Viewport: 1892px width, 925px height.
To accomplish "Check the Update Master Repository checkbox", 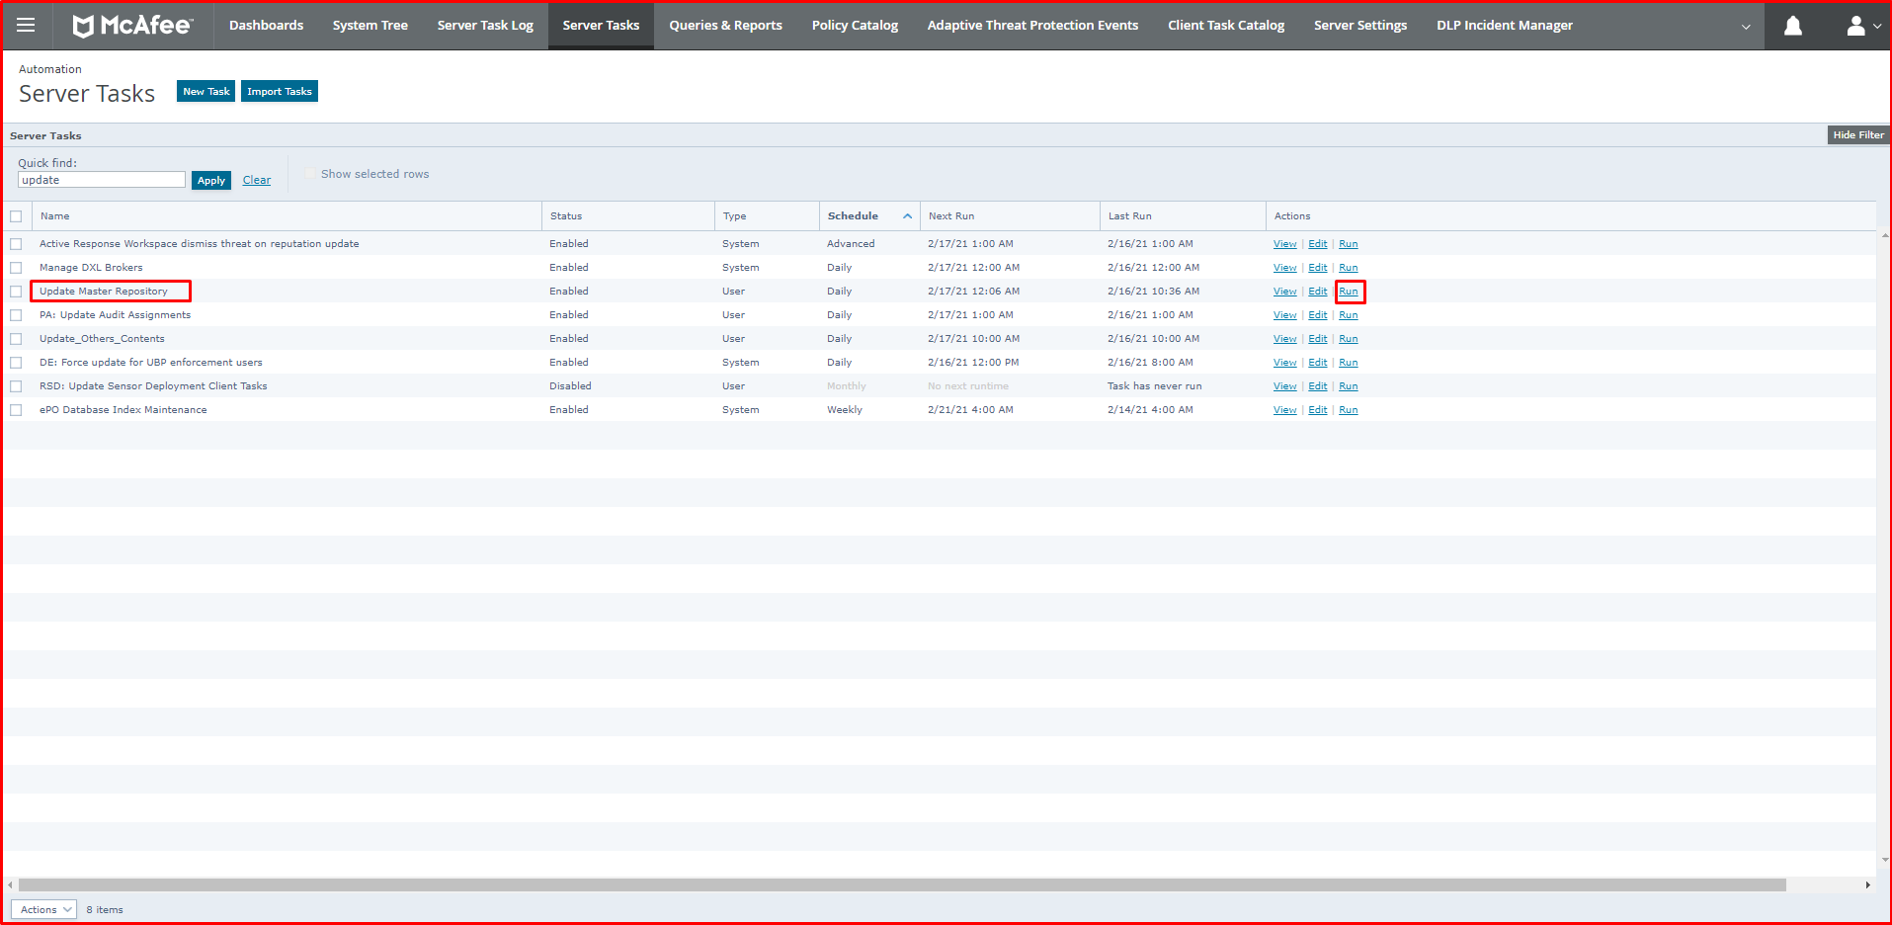I will (x=16, y=292).
